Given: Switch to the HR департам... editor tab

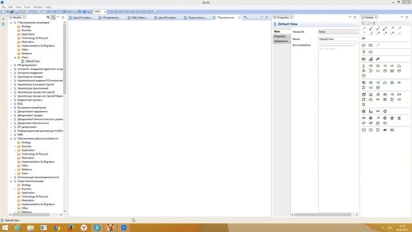Looking at the screenshot, I should coord(111,17).
